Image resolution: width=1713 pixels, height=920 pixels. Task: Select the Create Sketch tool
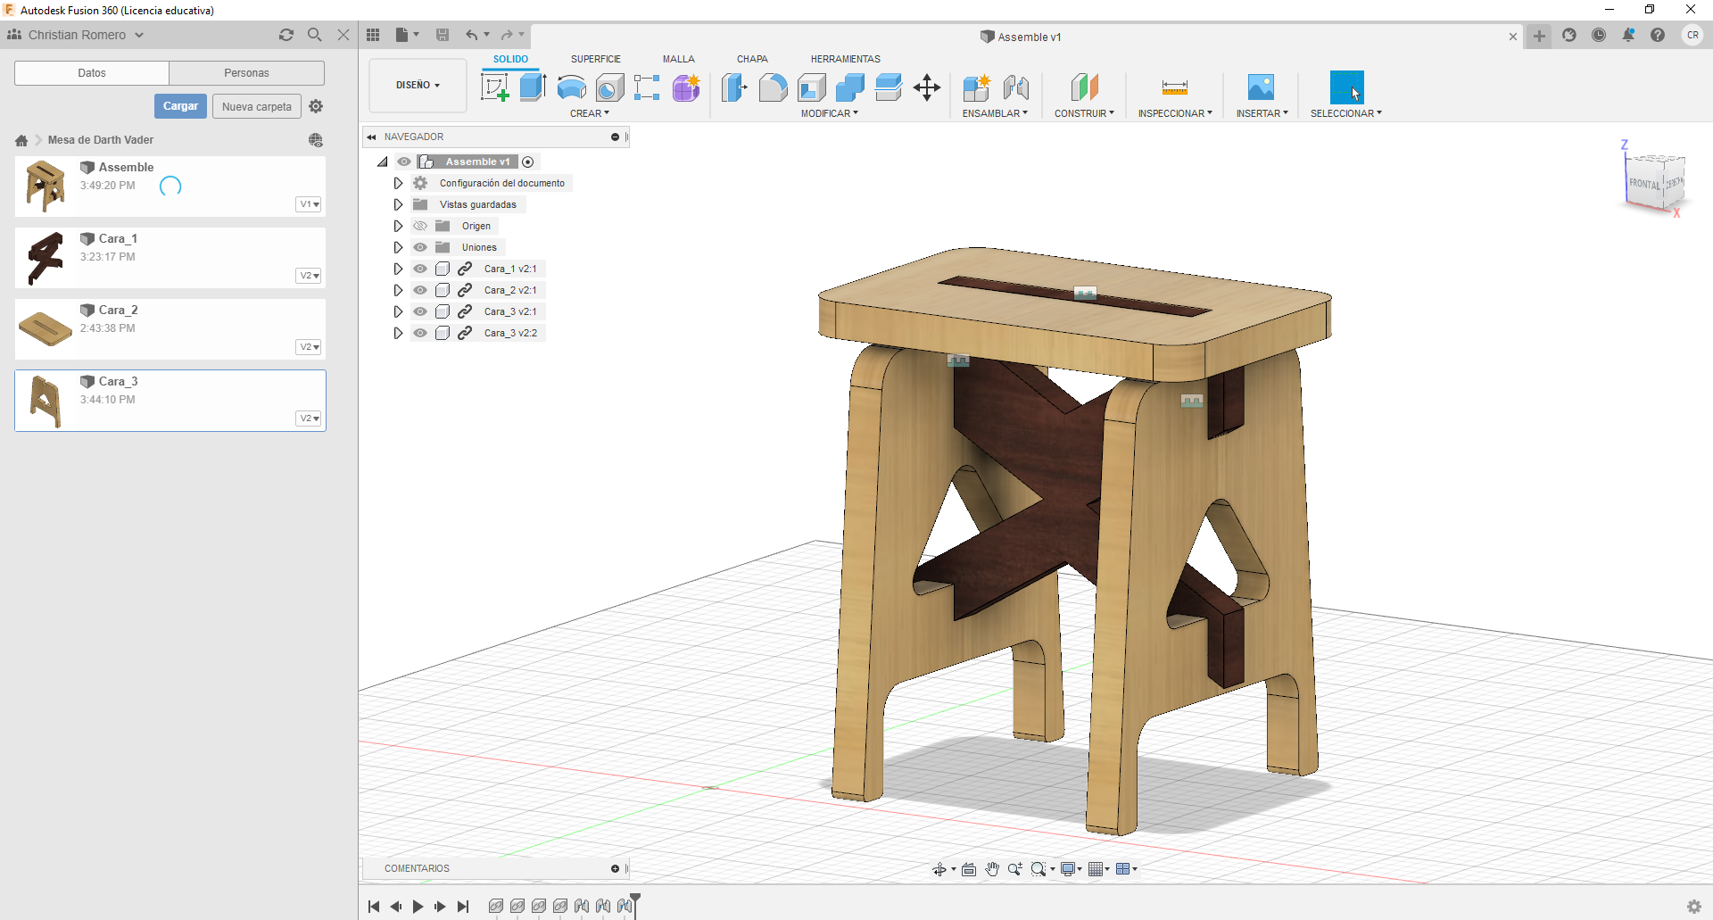tap(494, 87)
